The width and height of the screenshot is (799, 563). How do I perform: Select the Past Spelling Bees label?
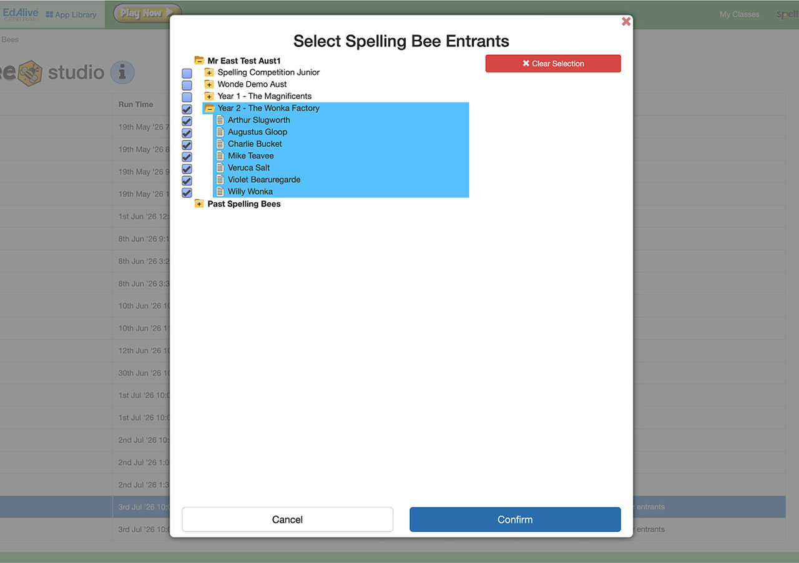pyautogui.click(x=244, y=203)
